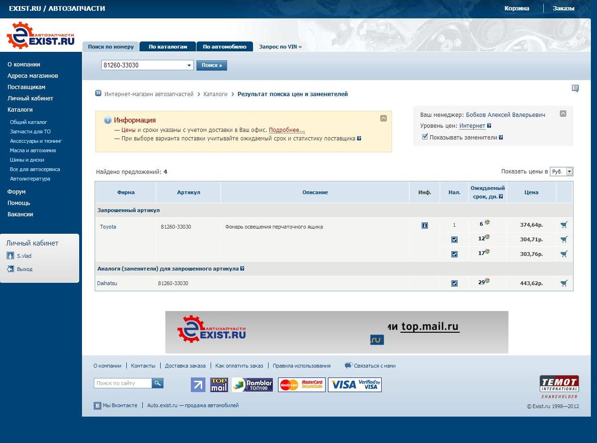597x443 pixels.
Task: Add the 374,64р. Toyota offer to cart
Action: point(564,225)
